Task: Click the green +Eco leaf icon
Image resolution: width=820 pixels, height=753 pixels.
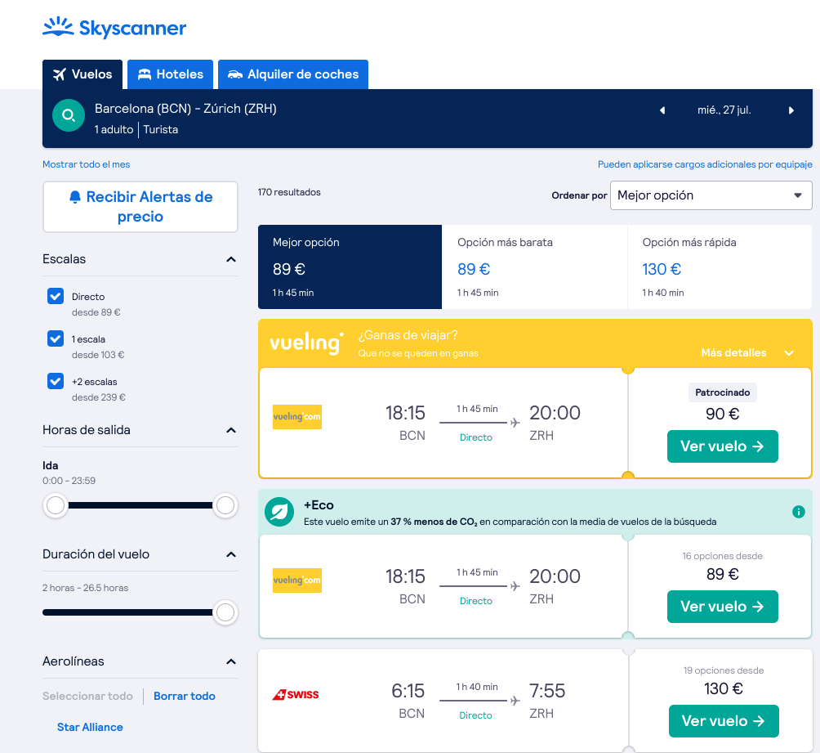Action: click(279, 512)
